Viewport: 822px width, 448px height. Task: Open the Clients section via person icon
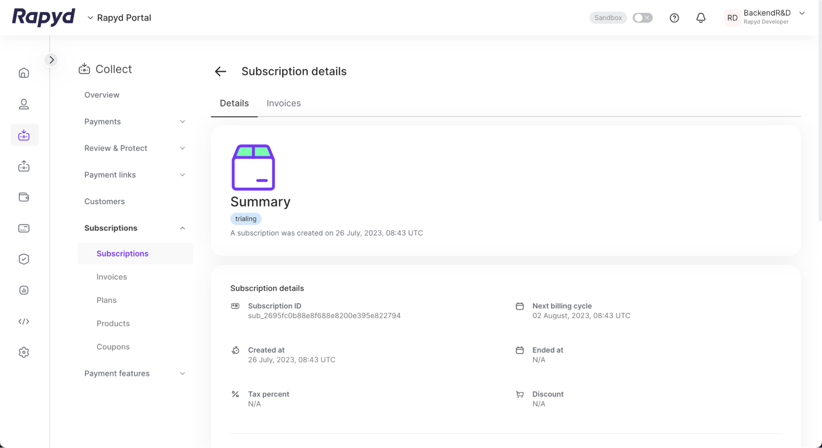(x=24, y=104)
